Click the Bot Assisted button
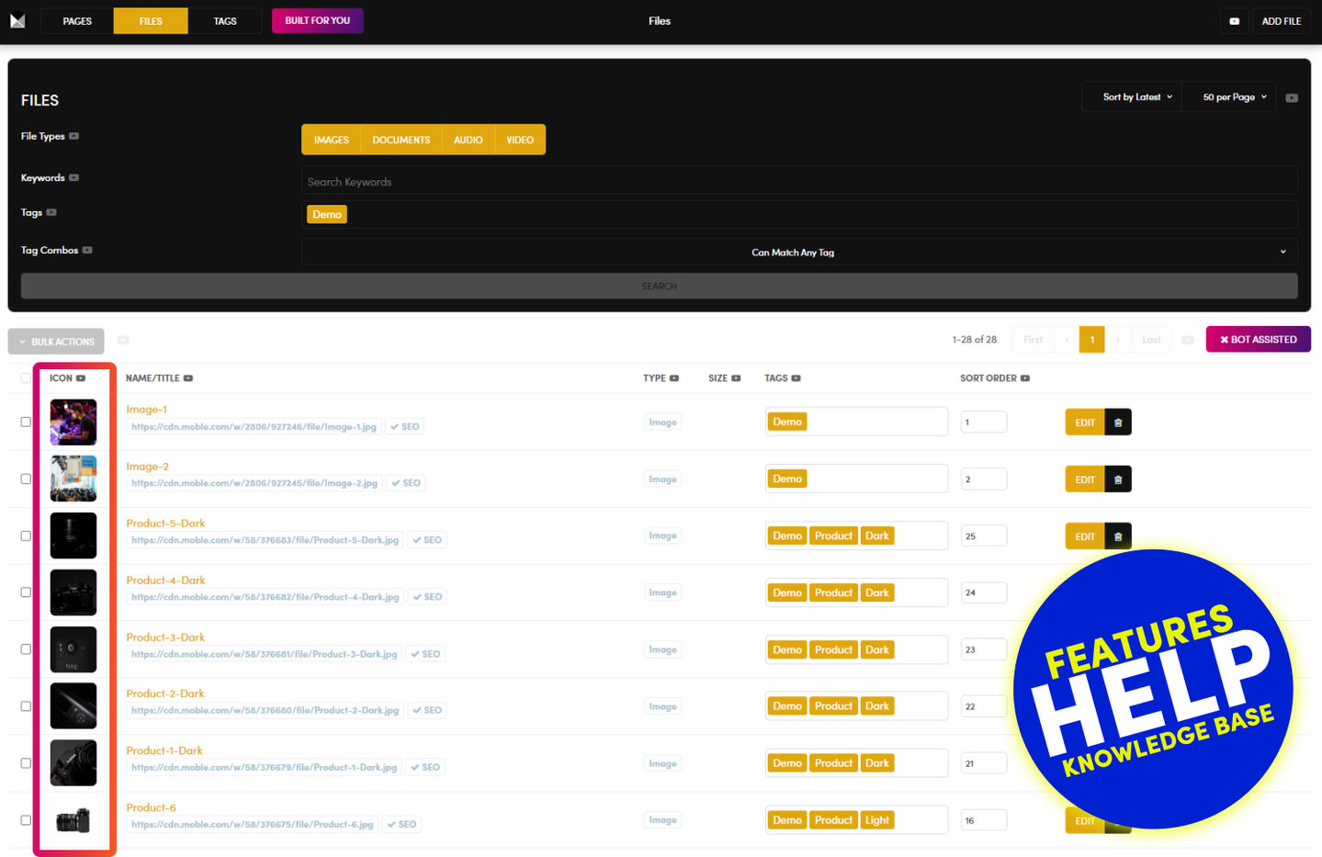 coord(1258,340)
